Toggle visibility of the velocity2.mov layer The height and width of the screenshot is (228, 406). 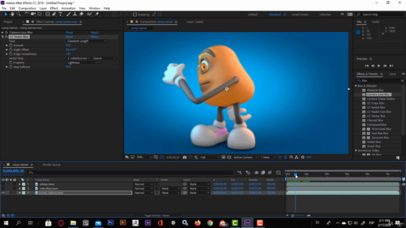(3, 189)
